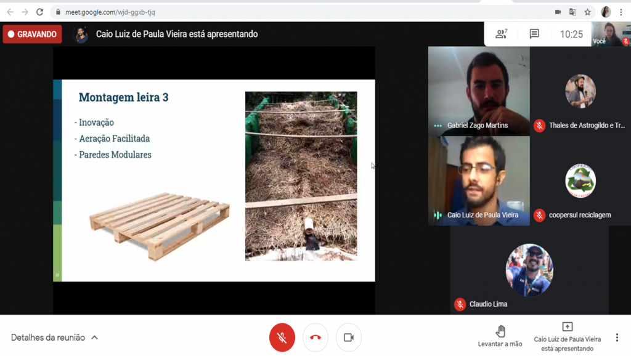The image size is (631, 356).
Task: Select the coopersul reciclagem participant tile
Action: coord(580,180)
